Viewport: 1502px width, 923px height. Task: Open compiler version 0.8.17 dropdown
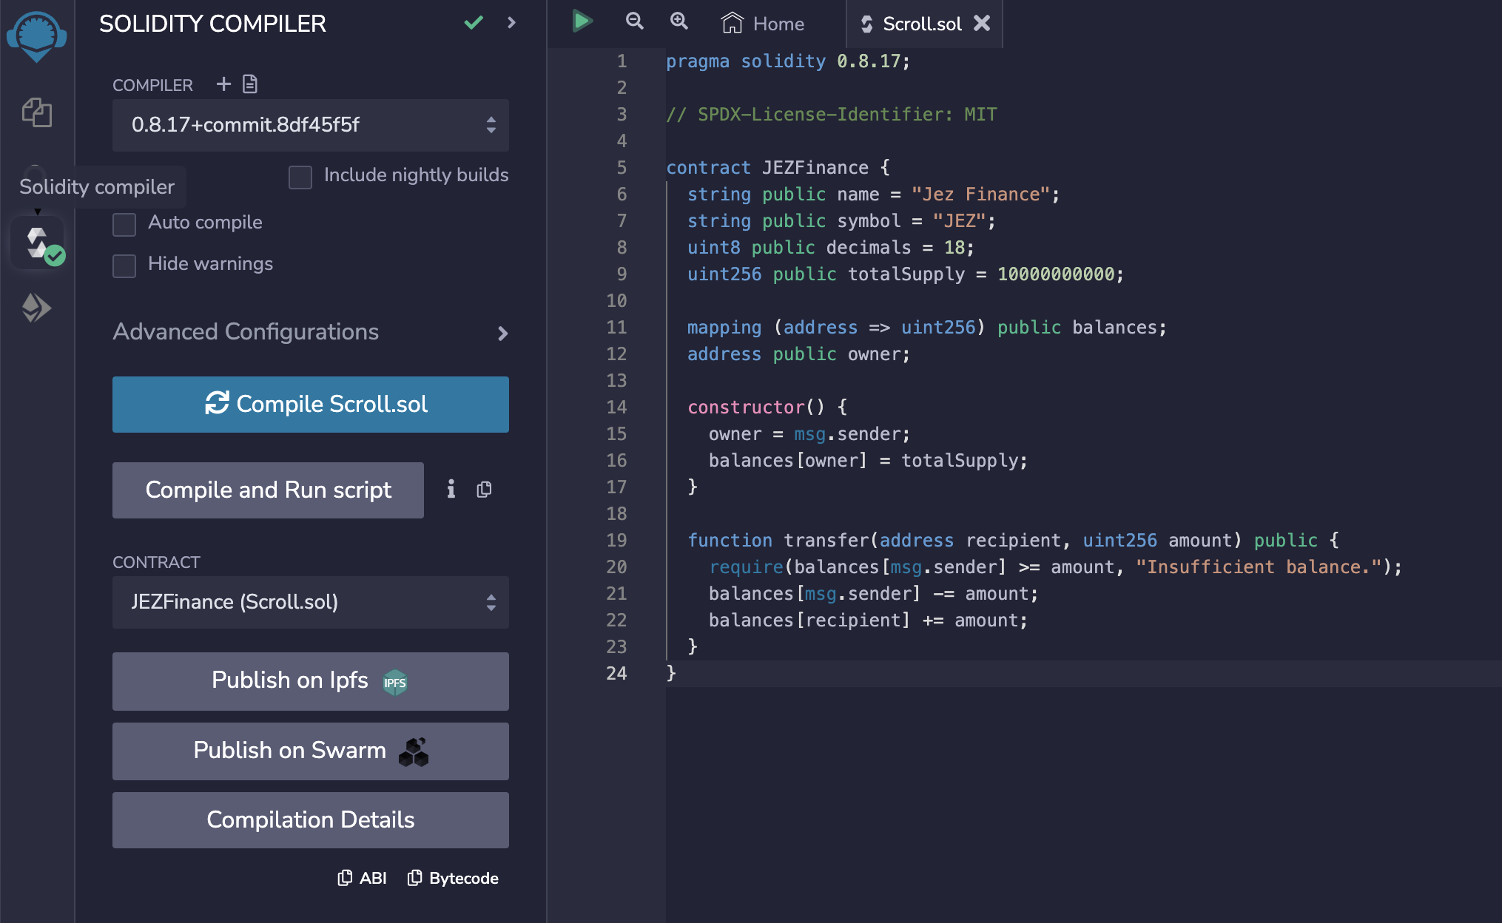[x=311, y=125]
